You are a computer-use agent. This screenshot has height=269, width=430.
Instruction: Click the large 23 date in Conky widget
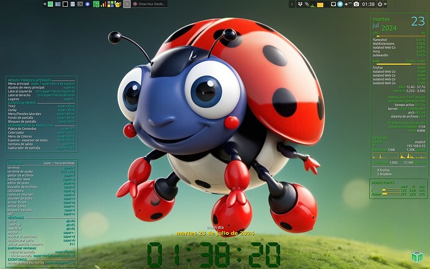pos(418,22)
